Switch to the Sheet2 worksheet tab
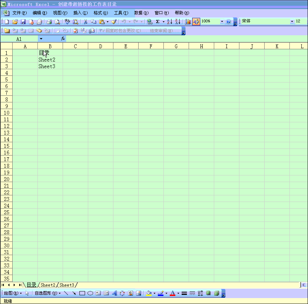 tap(48, 285)
